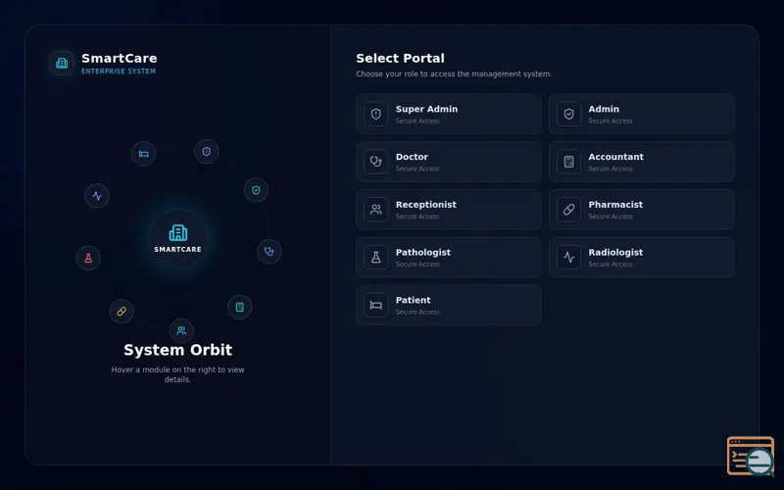Click the Select Portal heading
The height and width of the screenshot is (490, 784).
pyautogui.click(x=400, y=58)
